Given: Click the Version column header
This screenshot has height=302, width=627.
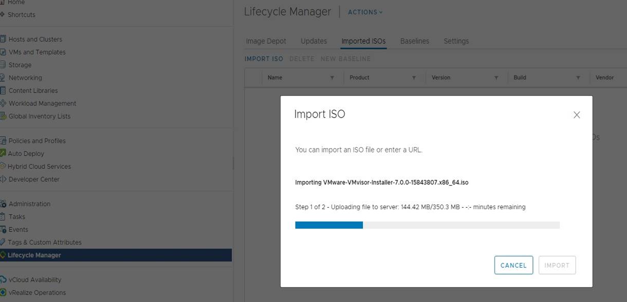Looking at the screenshot, I should tap(441, 77).
